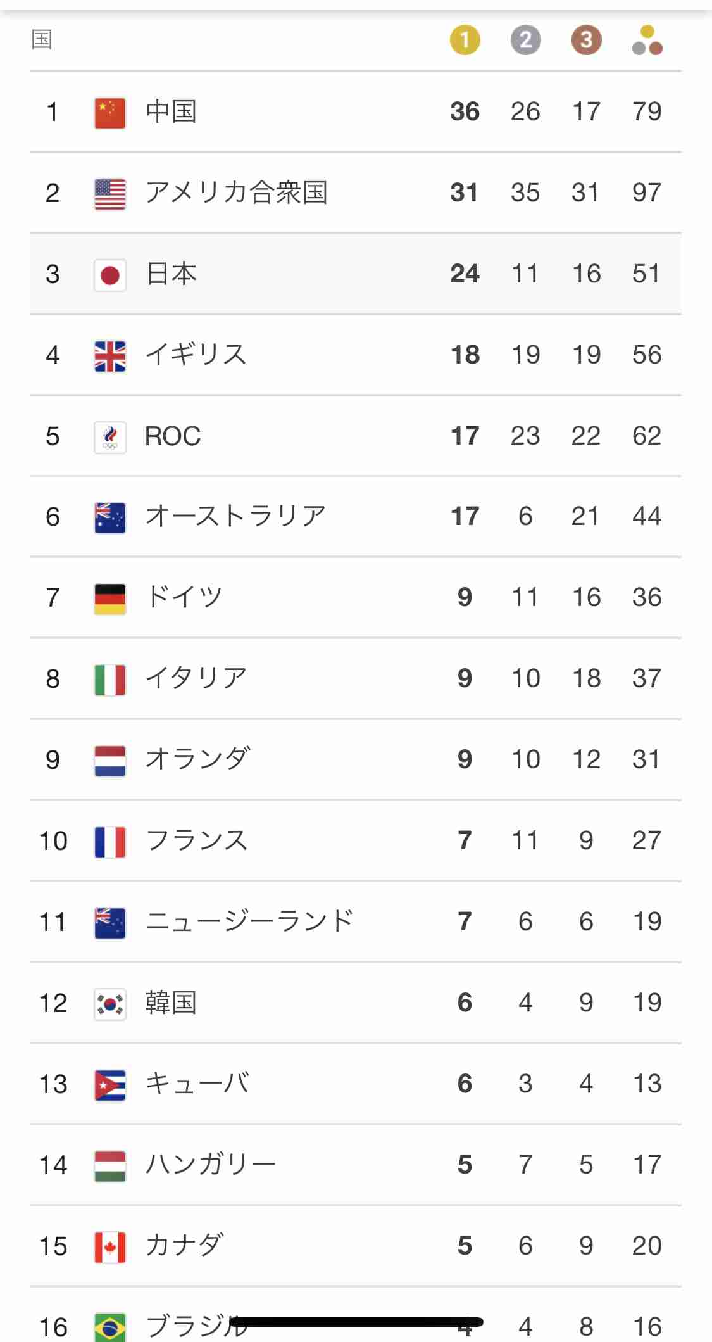Open the アメリカ合衆国 country entry
Screen dimensions: 712x1342
[236, 193]
